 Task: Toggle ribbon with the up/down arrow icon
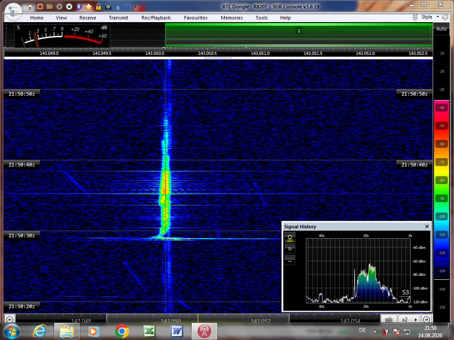tap(415, 17)
